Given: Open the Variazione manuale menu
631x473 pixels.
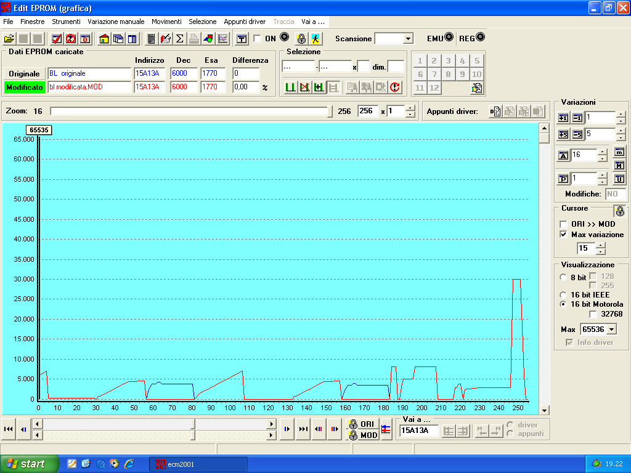Looking at the screenshot, I should coord(116,22).
